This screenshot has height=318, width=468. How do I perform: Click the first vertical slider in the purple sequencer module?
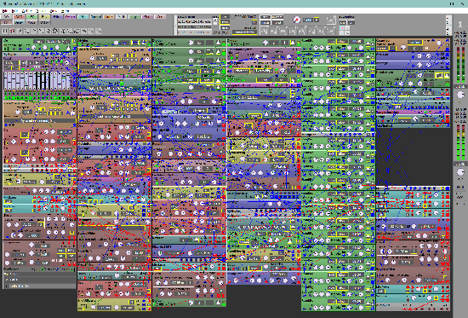6,80
